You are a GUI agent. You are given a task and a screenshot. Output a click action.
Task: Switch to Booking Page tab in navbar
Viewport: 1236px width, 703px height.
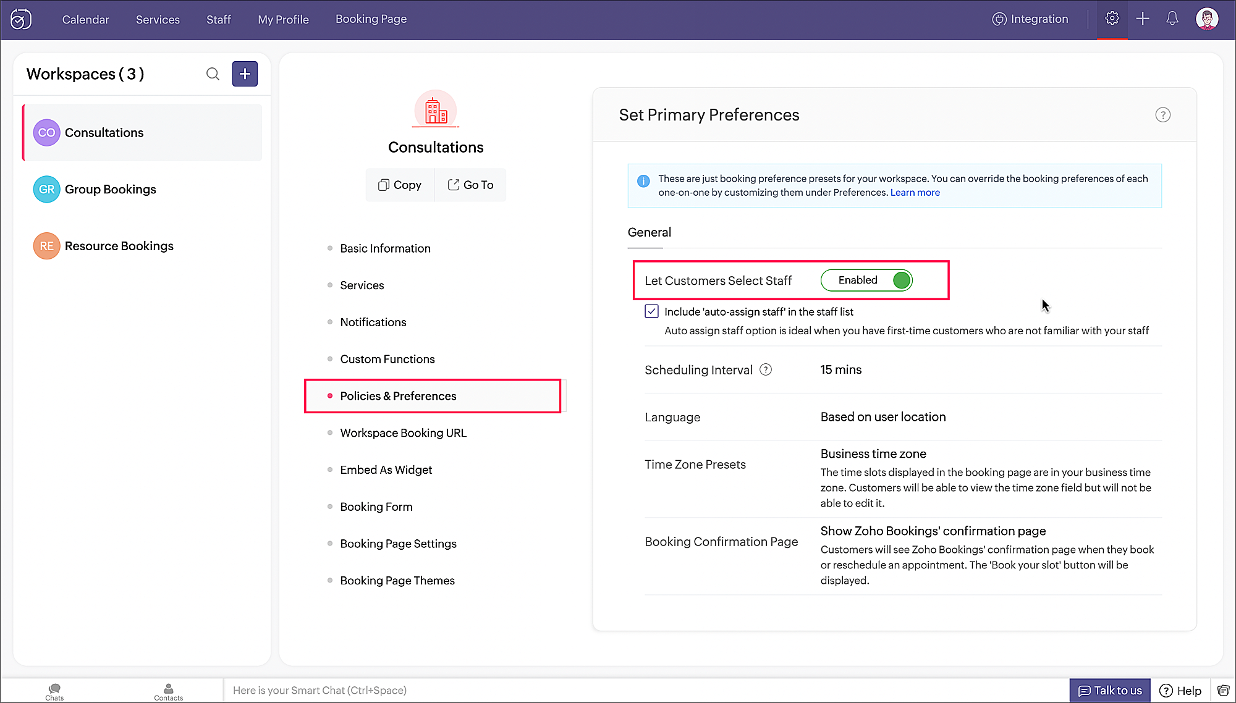371,19
